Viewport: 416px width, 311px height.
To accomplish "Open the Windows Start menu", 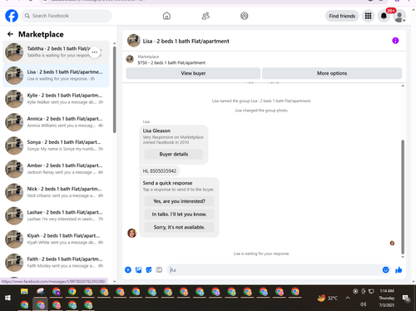I will [7, 298].
